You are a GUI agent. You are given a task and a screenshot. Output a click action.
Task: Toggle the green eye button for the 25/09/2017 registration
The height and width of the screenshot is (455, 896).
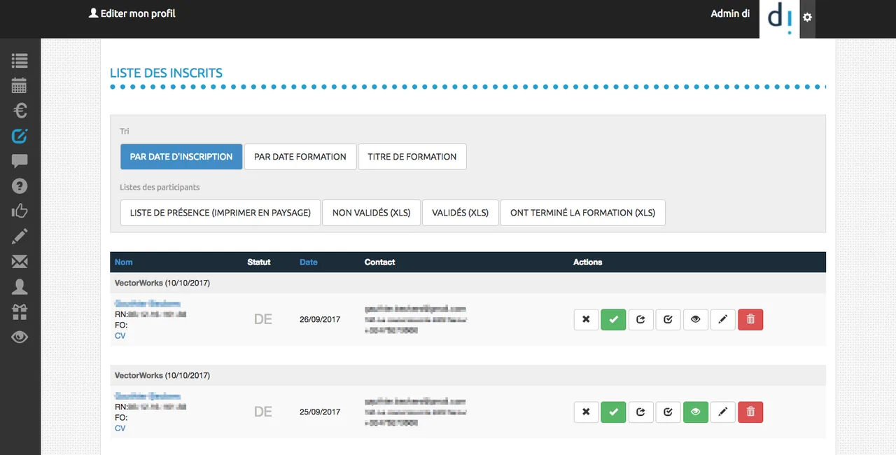tap(695, 412)
